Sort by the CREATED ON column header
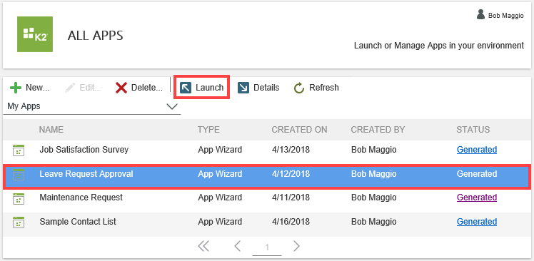The image size is (534, 261). [x=299, y=130]
